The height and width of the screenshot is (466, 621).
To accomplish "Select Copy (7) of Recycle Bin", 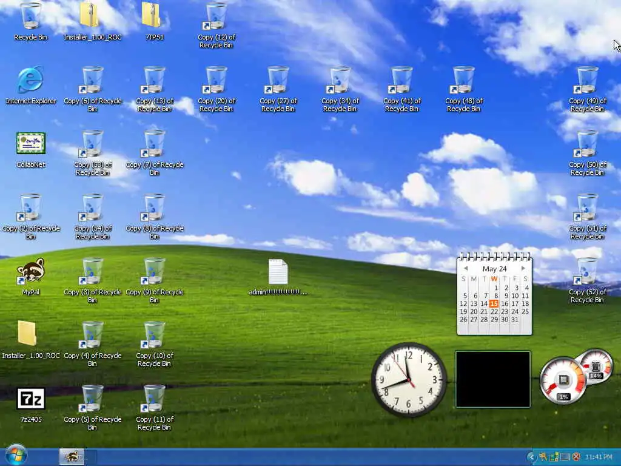I will 154,153.
